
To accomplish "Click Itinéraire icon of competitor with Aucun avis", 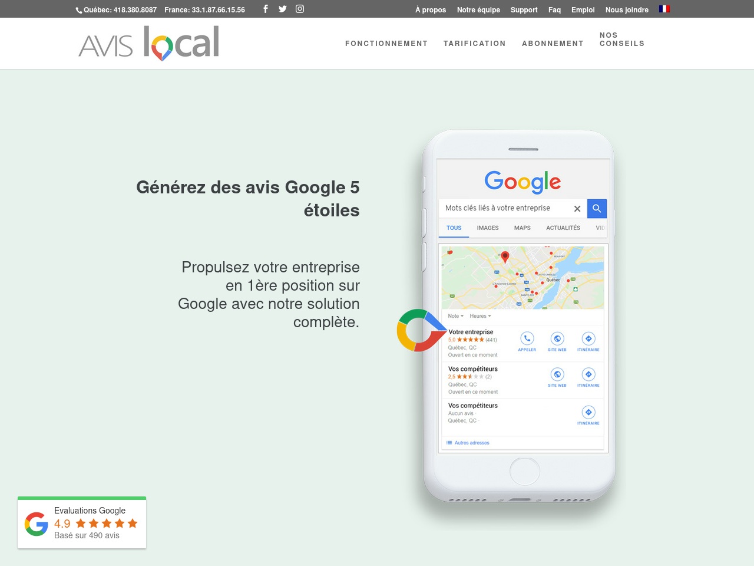I will (588, 412).
